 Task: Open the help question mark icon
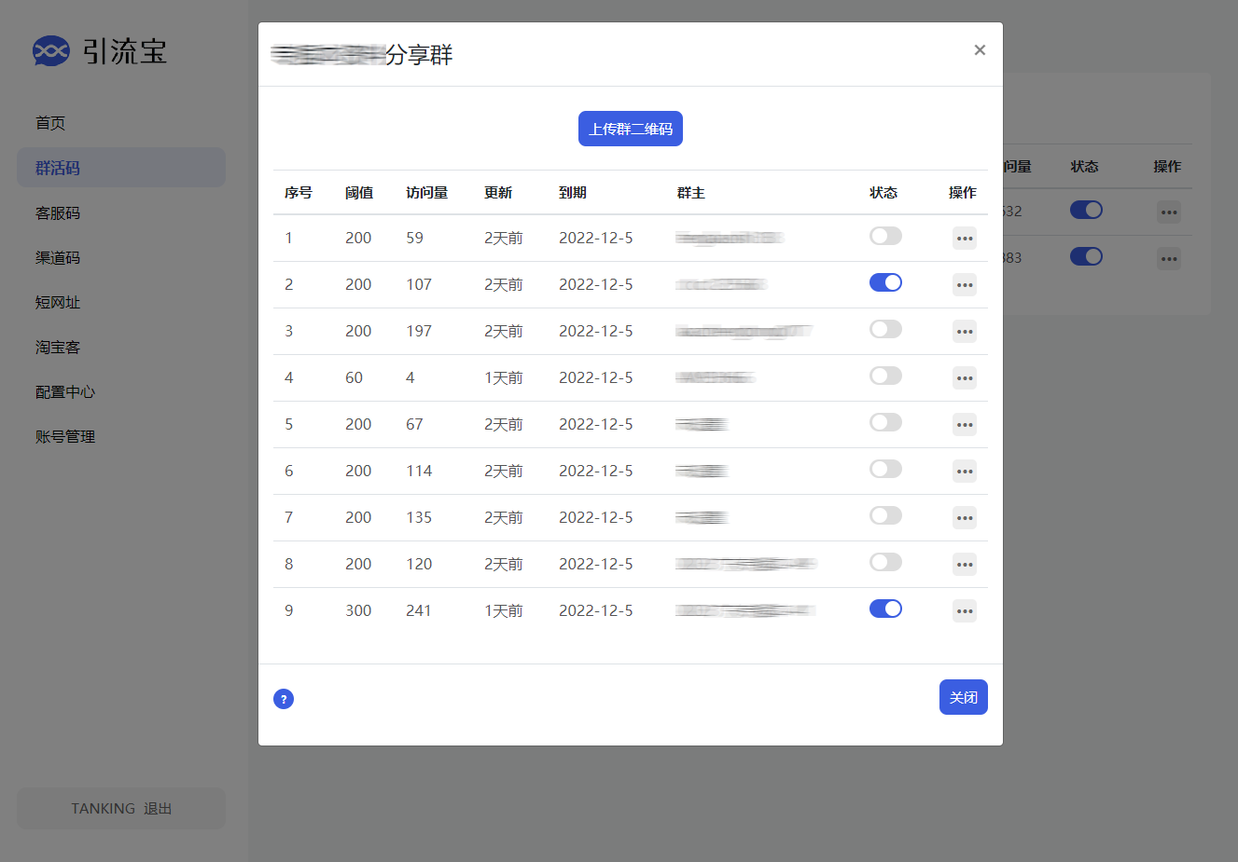pyautogui.click(x=284, y=698)
